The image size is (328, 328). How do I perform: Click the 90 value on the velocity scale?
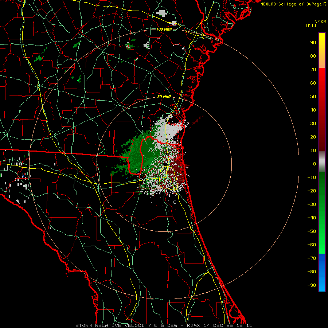(313, 43)
